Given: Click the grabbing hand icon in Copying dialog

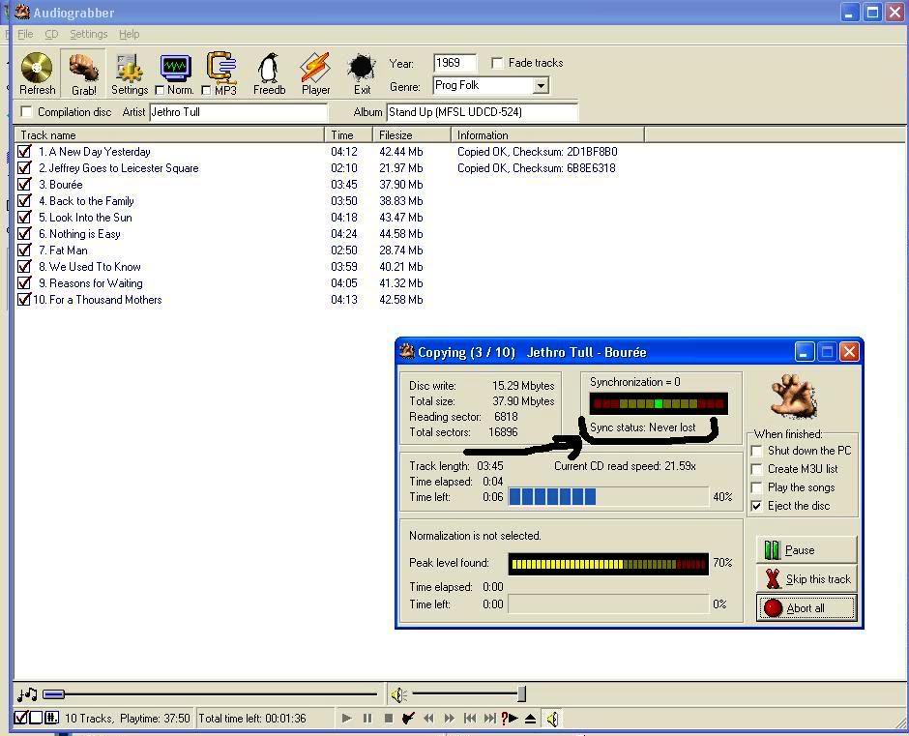Looking at the screenshot, I should (794, 397).
